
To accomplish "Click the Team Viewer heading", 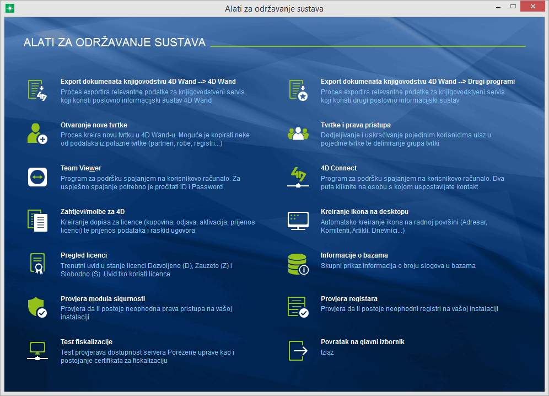I will click(x=81, y=168).
